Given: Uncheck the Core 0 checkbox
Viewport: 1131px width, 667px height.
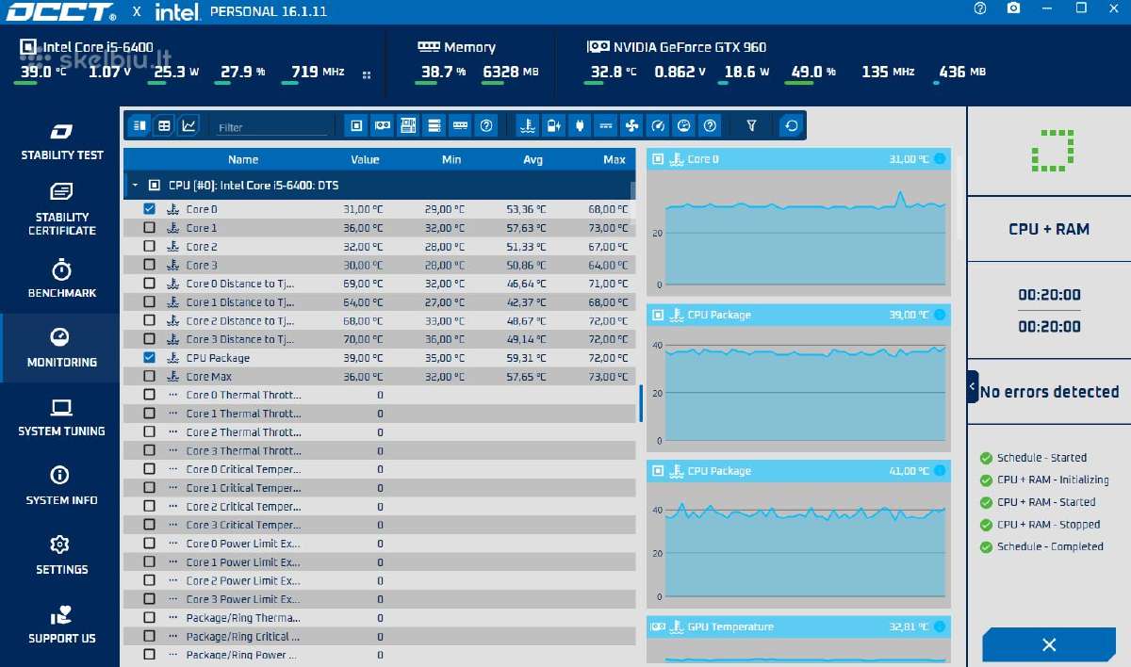Looking at the screenshot, I should pyautogui.click(x=149, y=209).
